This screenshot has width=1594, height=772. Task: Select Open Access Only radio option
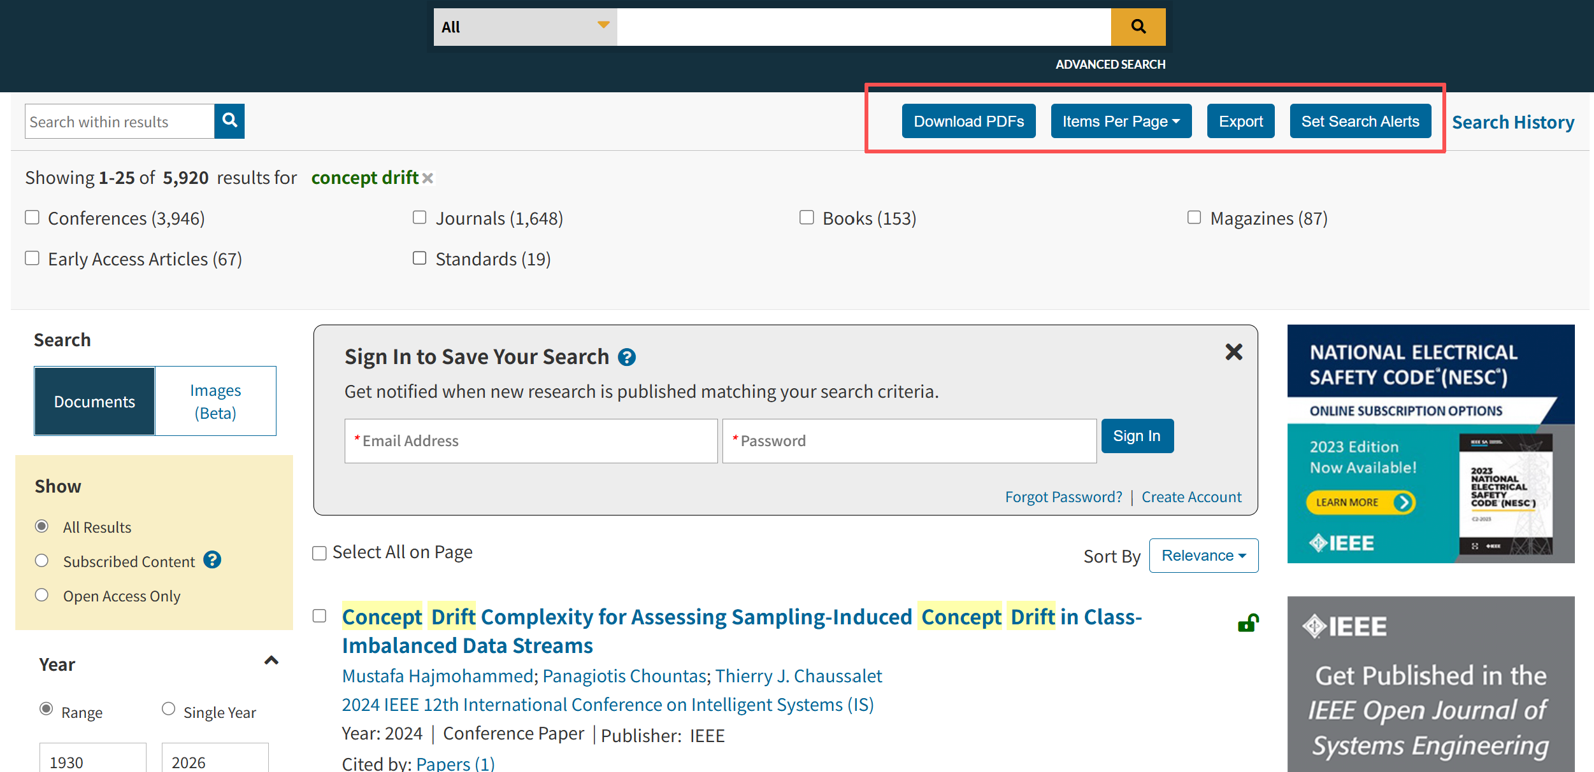click(42, 595)
